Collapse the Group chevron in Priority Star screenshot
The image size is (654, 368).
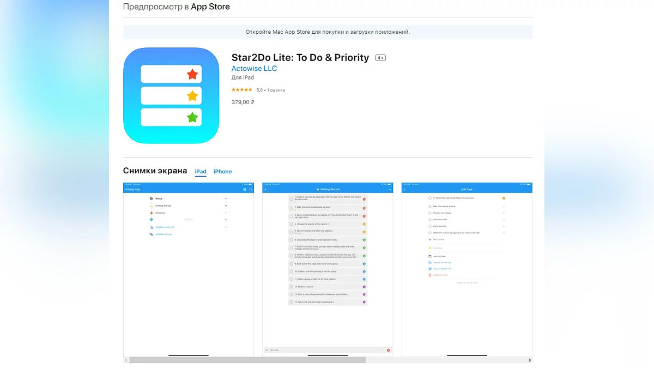click(226, 198)
